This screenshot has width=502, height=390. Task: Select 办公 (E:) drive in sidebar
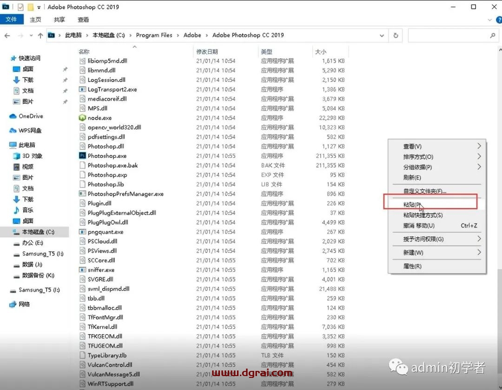[28, 242]
